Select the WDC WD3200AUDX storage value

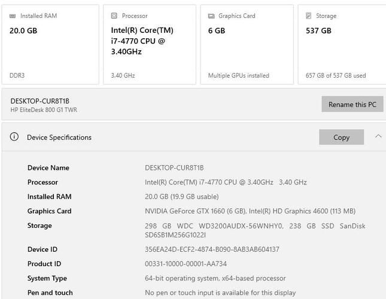[x=255, y=230]
